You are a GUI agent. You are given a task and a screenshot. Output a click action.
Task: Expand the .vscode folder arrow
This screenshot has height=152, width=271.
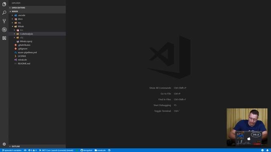[x=12, y=15]
